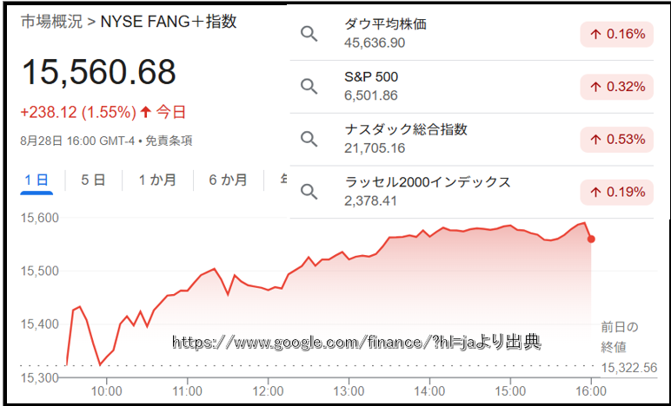This screenshot has height=406, width=671.
Task: Click the 0.19% badge for Russell 2000
Action: [616, 192]
